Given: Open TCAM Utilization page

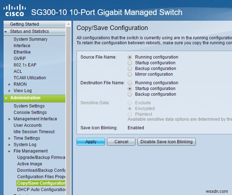Looking at the screenshot, I should [x=30, y=78].
